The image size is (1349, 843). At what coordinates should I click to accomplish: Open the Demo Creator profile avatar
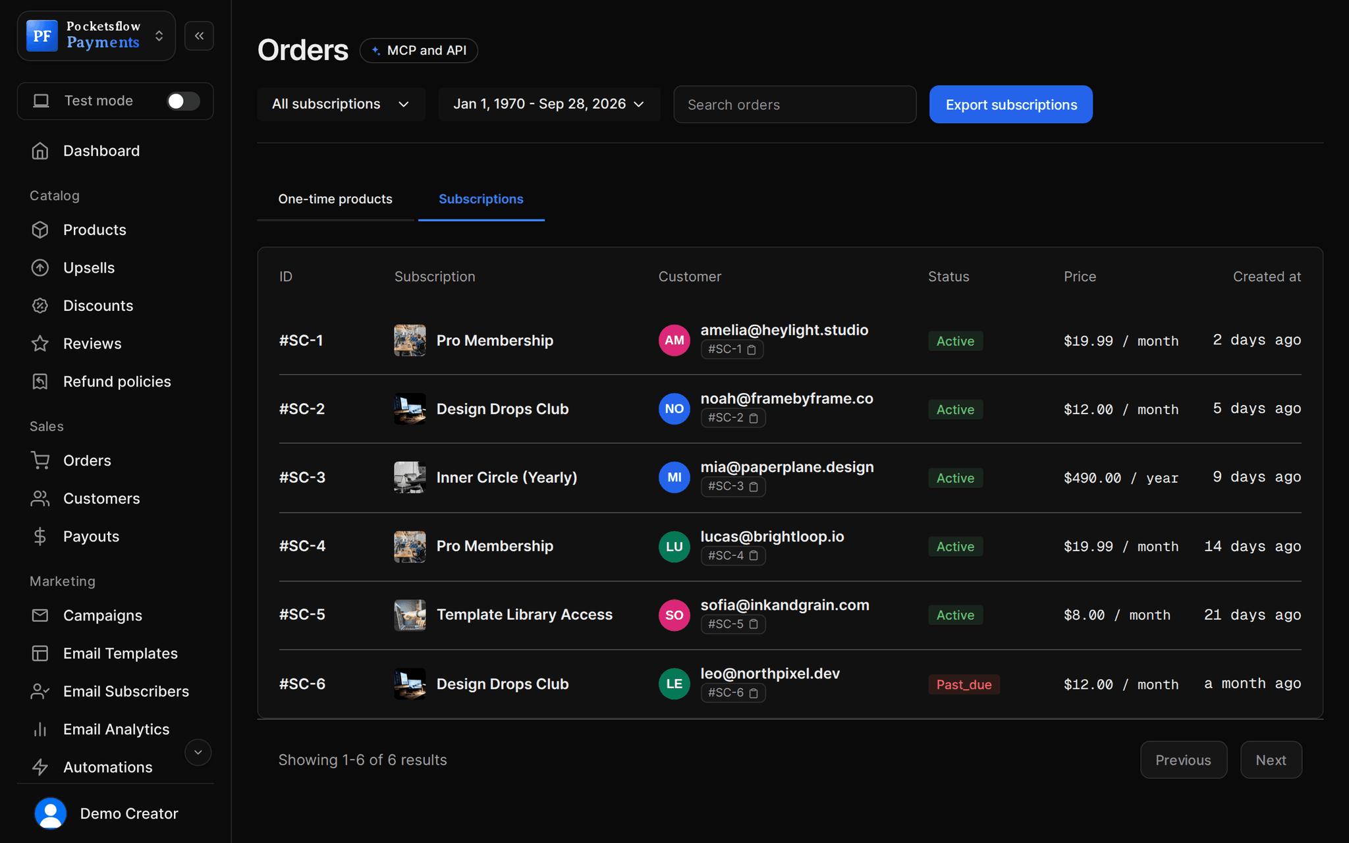[x=51, y=813]
